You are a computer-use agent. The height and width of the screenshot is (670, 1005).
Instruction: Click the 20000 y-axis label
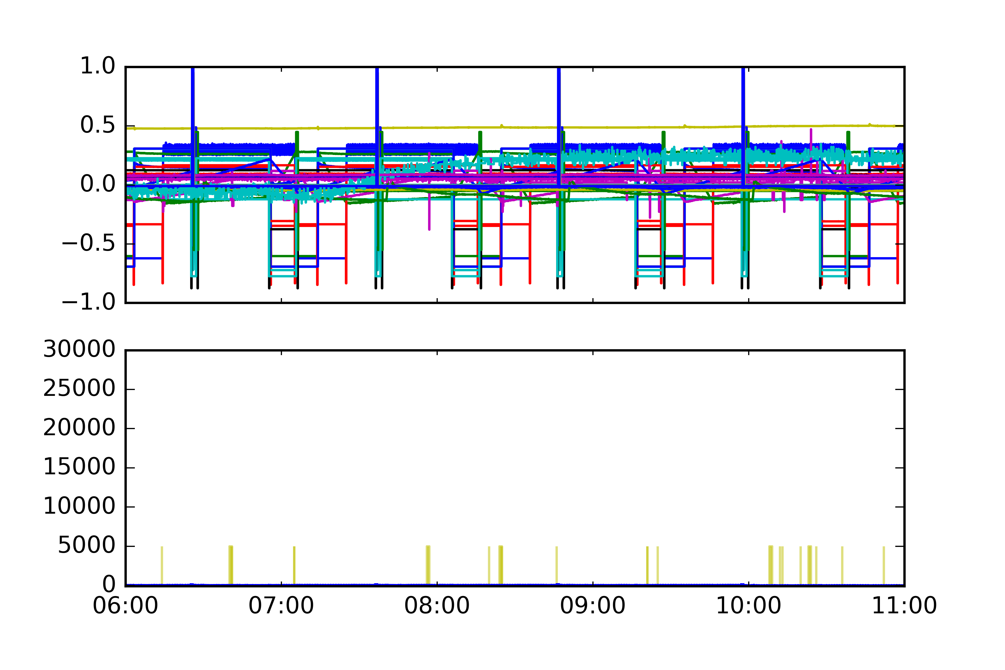(x=80, y=428)
